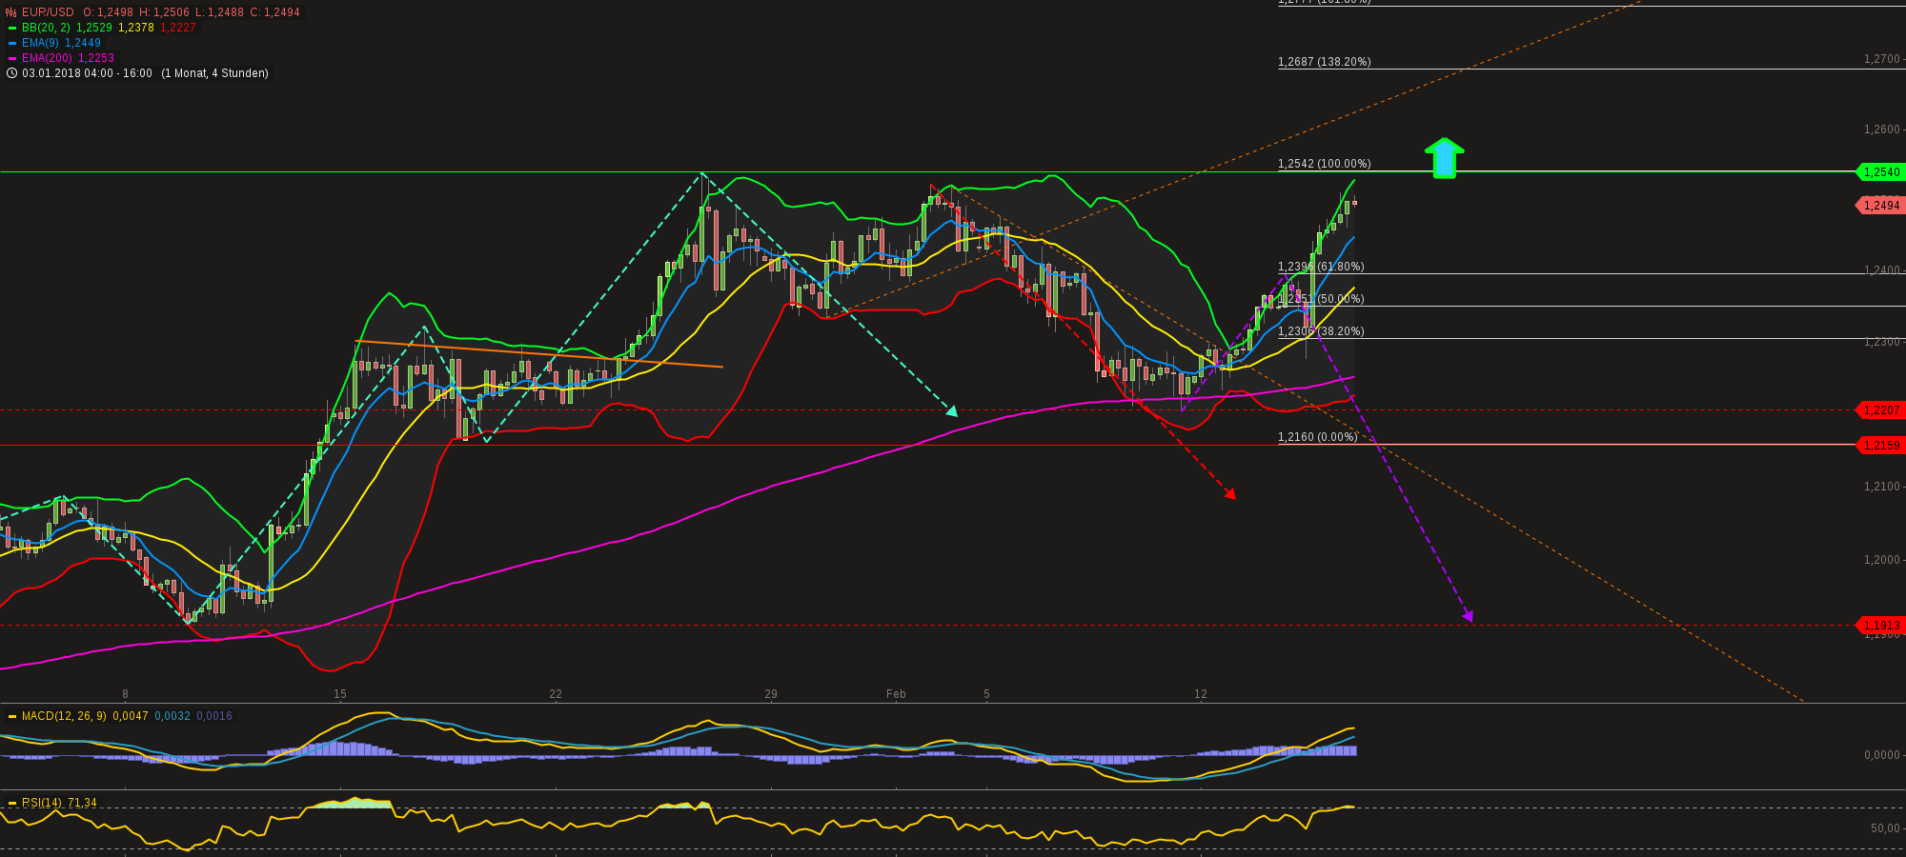This screenshot has width=1906, height=857.
Task: Click the MACD histogram value 0,0016
Action: pos(214,716)
